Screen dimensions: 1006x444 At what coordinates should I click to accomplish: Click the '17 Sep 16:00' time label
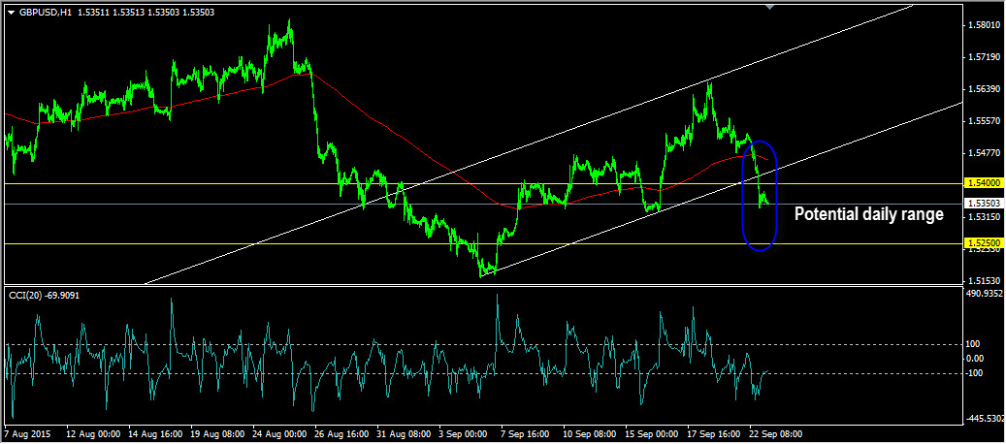711,434
